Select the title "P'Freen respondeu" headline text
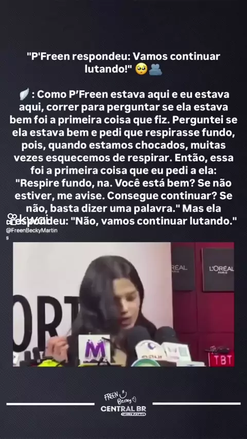This screenshot has width=247, height=439. (x=123, y=63)
